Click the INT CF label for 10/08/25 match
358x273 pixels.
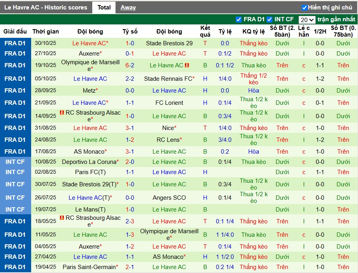[15, 162]
